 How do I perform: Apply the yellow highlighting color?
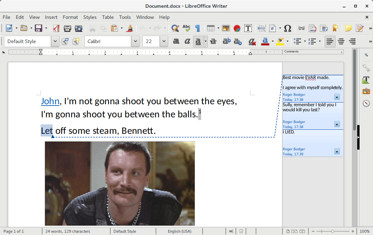(280, 41)
